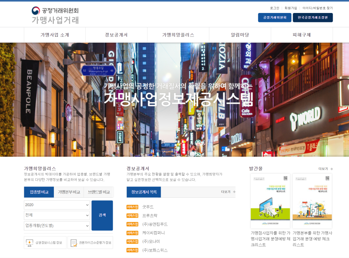Open 아이디/비밀번호 찾기 link
349x258 pixels.
point(318,8)
